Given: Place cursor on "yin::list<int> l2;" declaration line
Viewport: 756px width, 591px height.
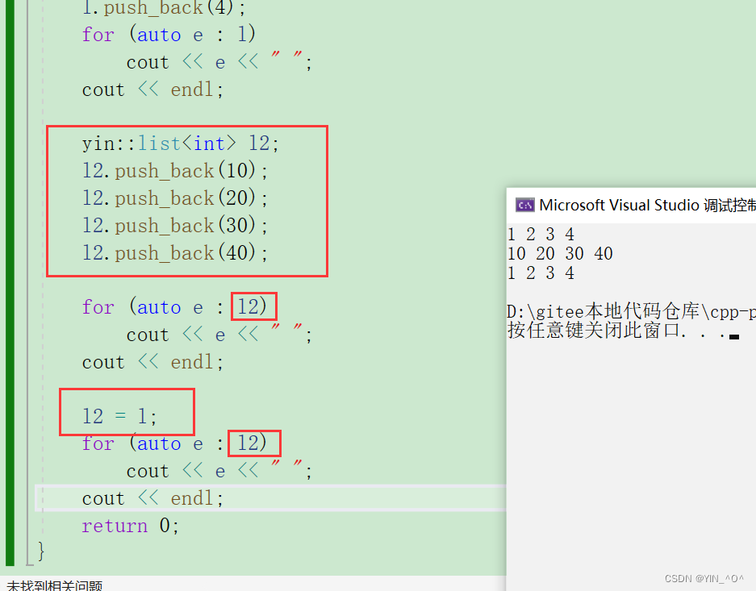Looking at the screenshot, I should coord(180,144).
